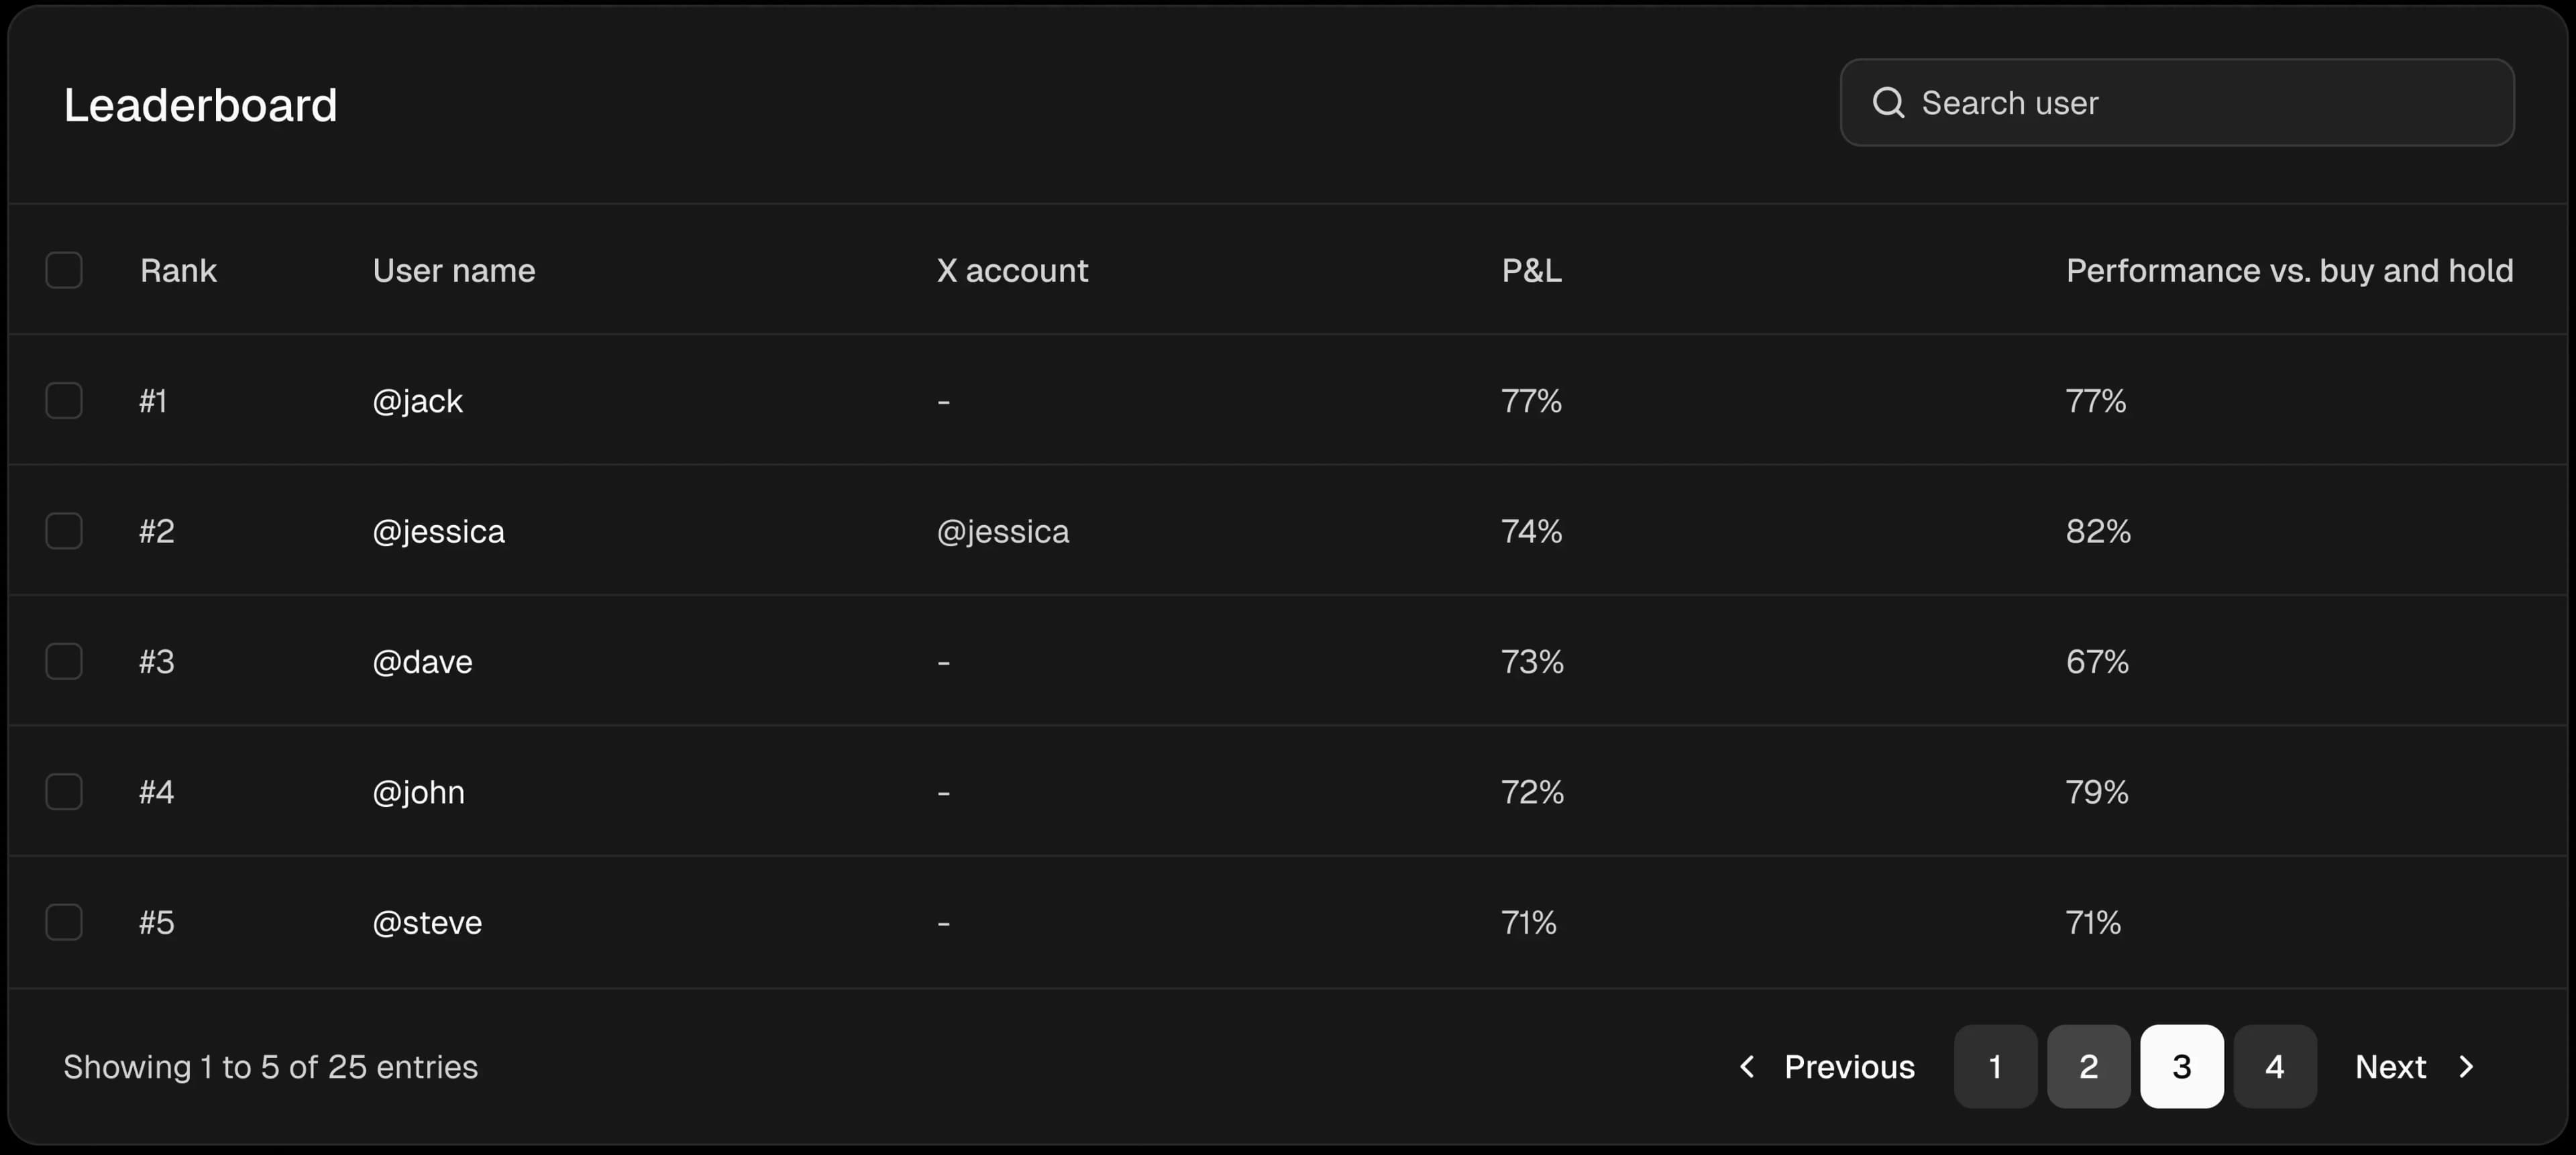
Task: Check the checkbox on @steve's row
Action: pyautogui.click(x=64, y=922)
